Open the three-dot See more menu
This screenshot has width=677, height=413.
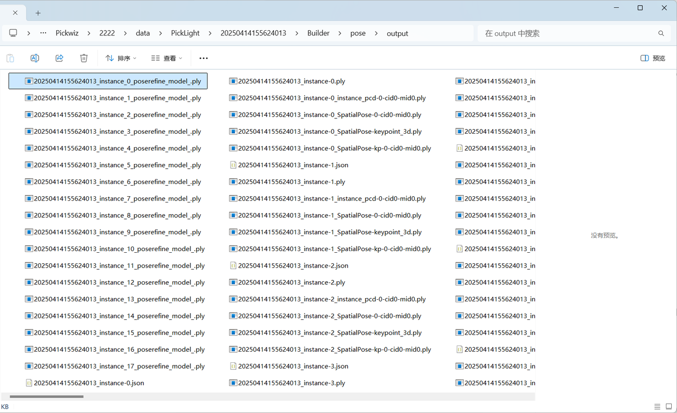(x=204, y=58)
